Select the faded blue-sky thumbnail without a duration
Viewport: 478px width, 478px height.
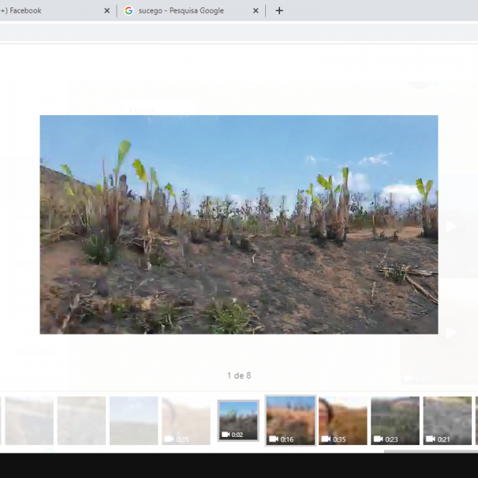tap(134, 420)
